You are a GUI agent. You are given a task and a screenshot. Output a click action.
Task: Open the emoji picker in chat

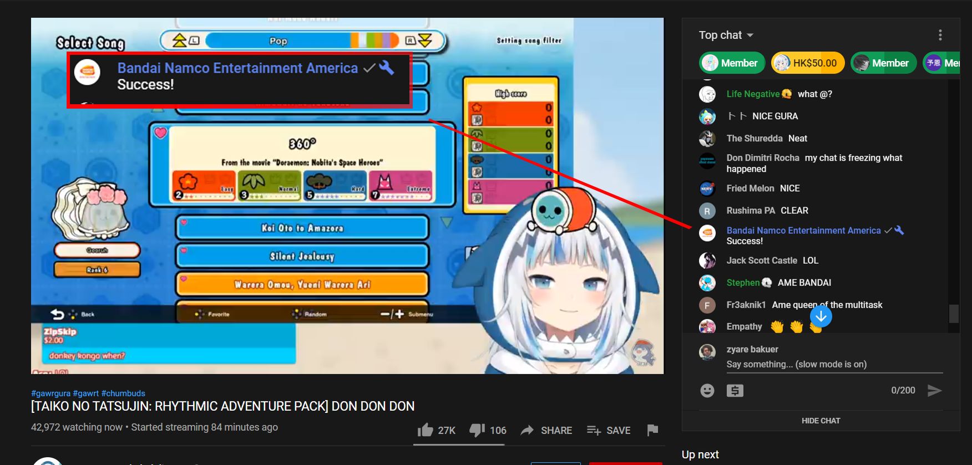(x=707, y=391)
